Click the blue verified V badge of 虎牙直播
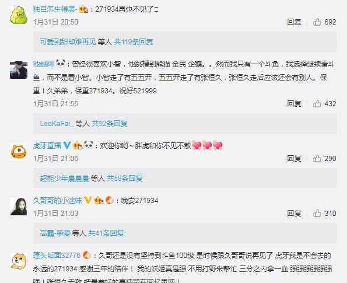This screenshot has width=347, height=283. [x=67, y=145]
